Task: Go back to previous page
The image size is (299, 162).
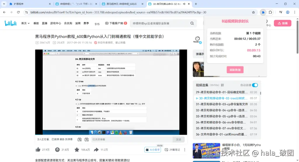Action: pos(4,12)
